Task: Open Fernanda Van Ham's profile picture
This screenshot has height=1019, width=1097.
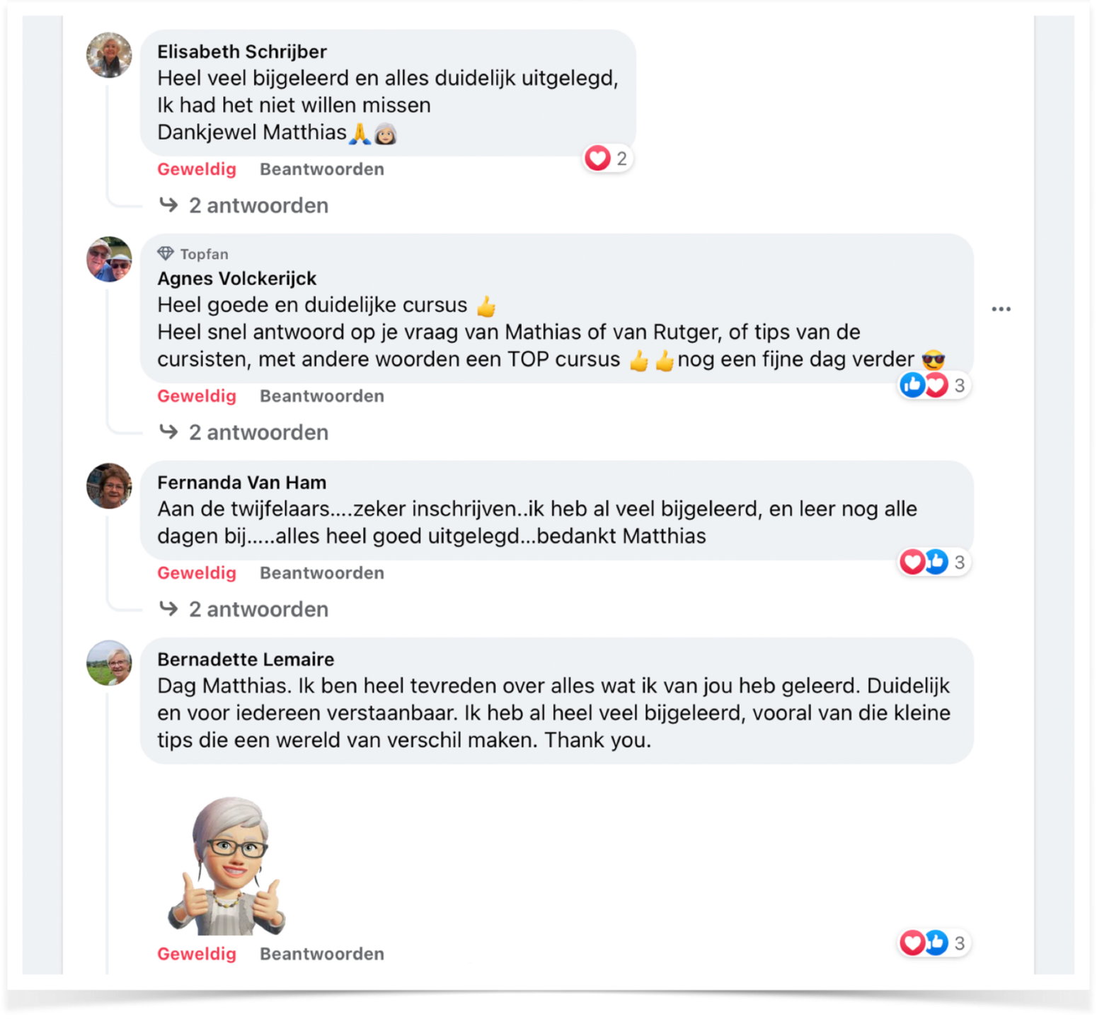Action: coord(109,486)
